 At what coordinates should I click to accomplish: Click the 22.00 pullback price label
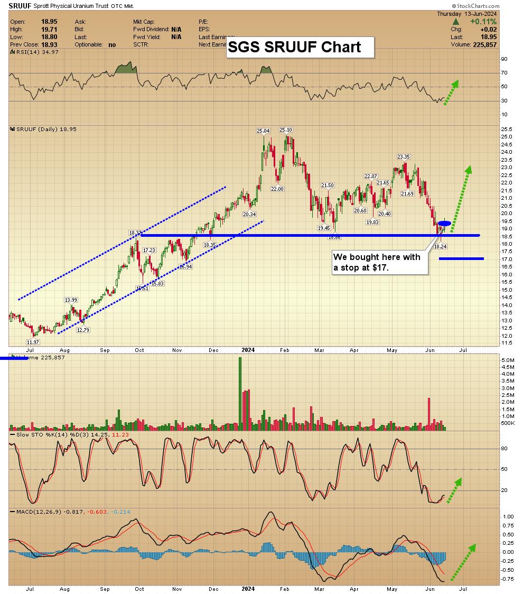(x=277, y=189)
